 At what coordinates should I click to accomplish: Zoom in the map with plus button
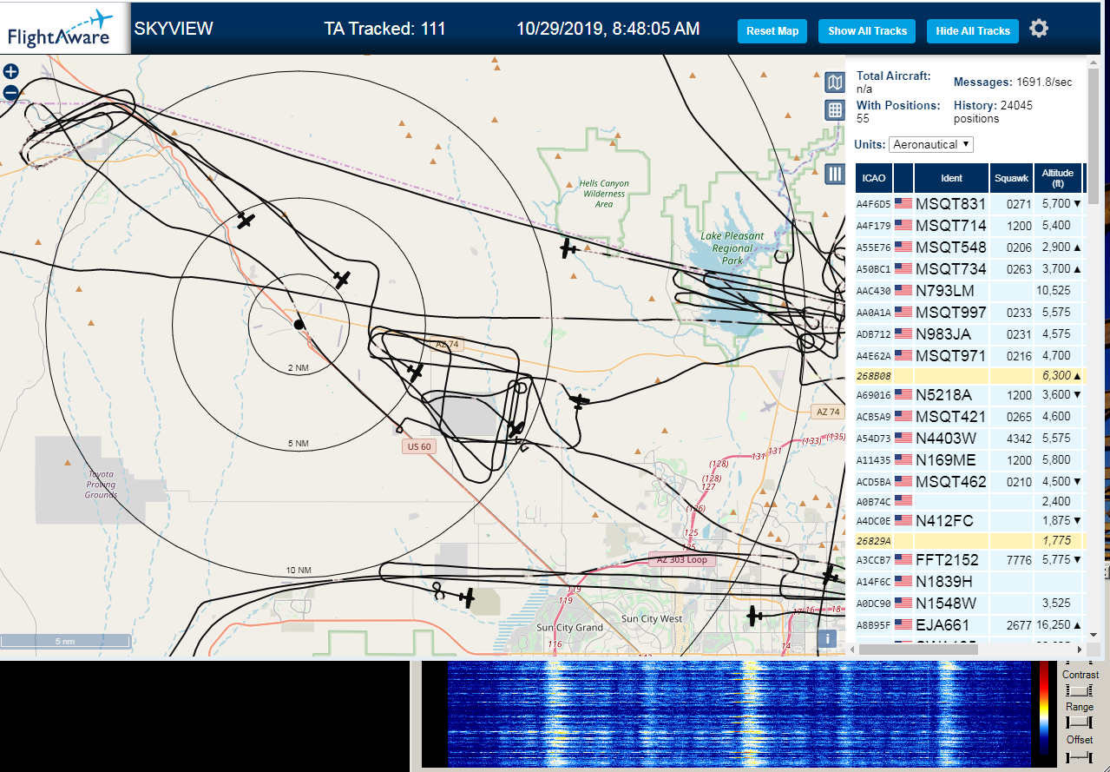pos(10,72)
